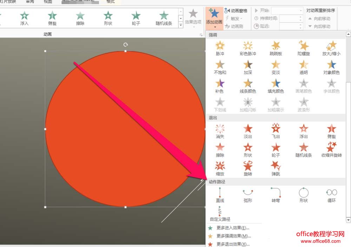Apply the 缩放 exit effect
Screen dimensions: 351x247
click(220, 169)
